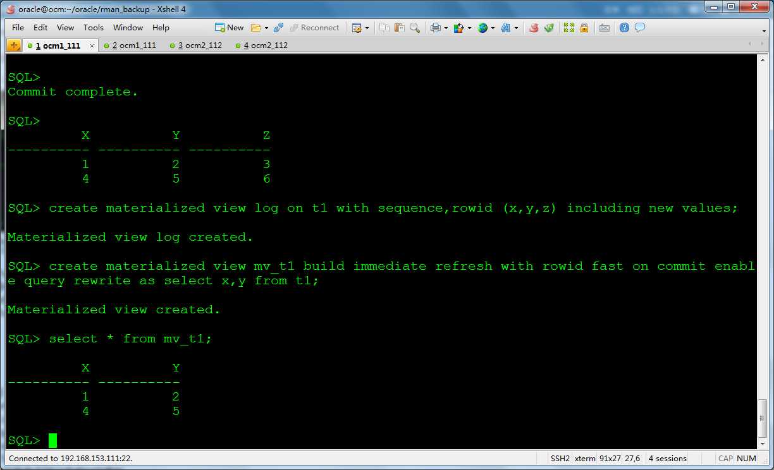Click the SQL prompt cursor at bottom
Screen dimensions: 774x470
click(52, 440)
